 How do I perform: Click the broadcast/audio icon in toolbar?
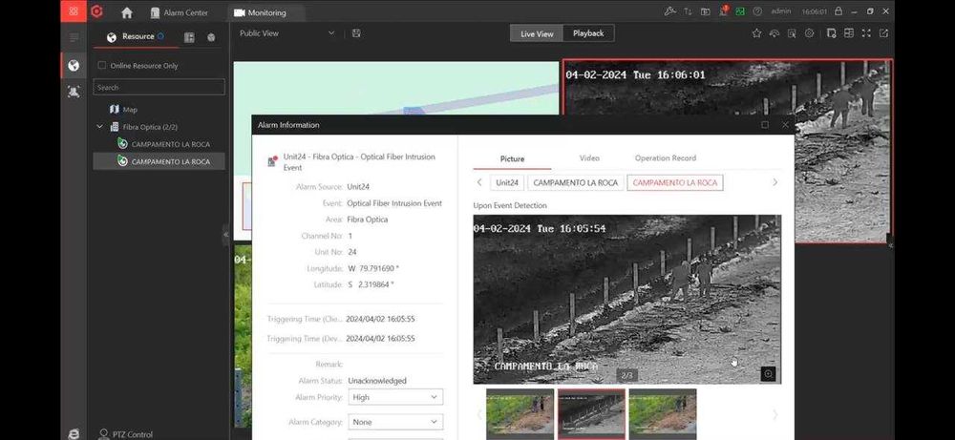point(775,33)
